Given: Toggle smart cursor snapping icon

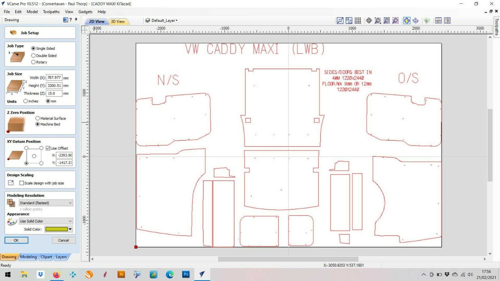Looking at the screenshot, I should (x=349, y=21).
